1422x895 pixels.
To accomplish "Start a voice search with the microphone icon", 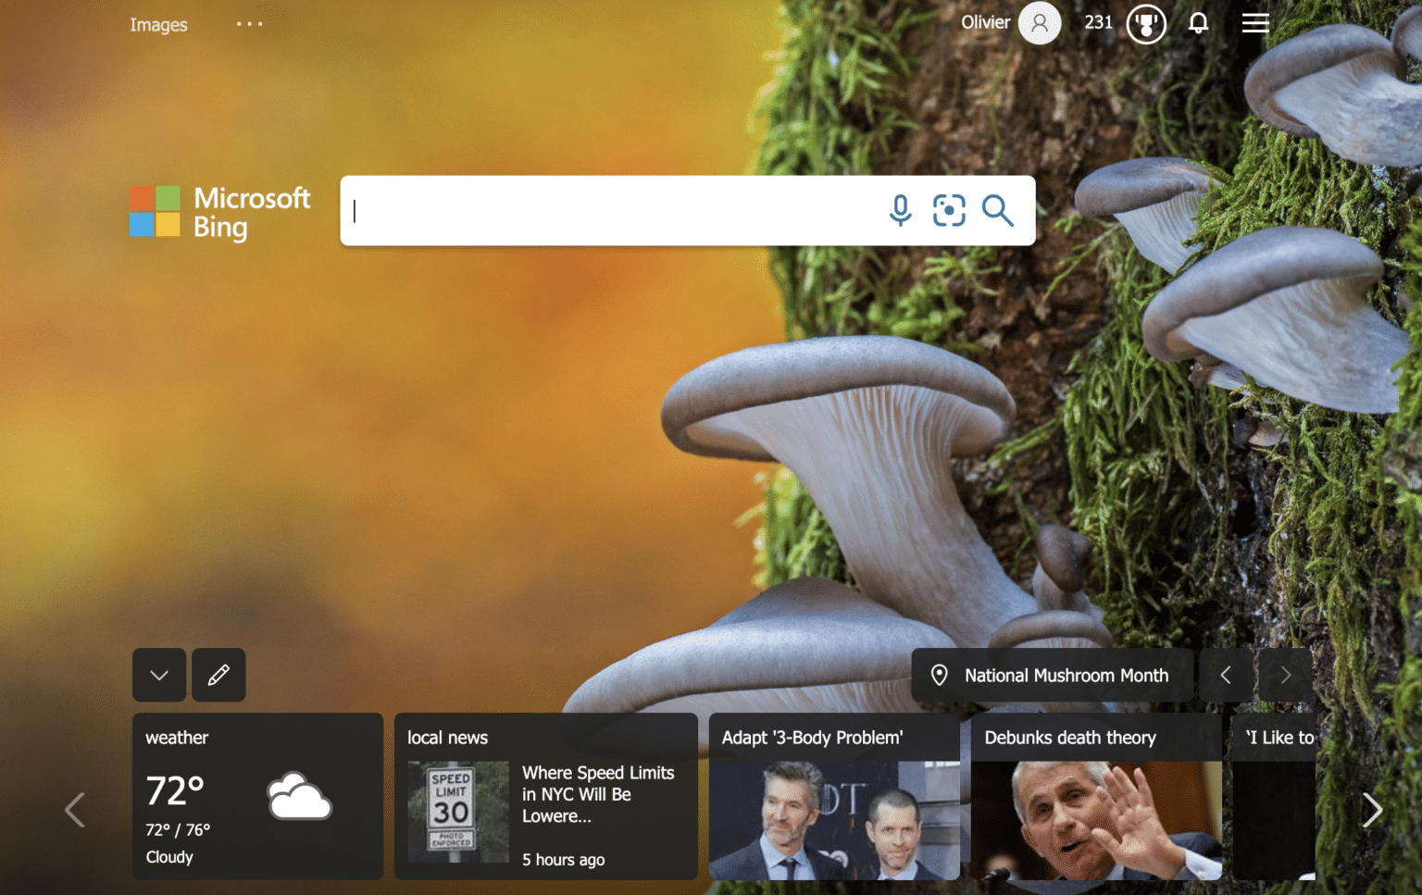I will [x=899, y=211].
